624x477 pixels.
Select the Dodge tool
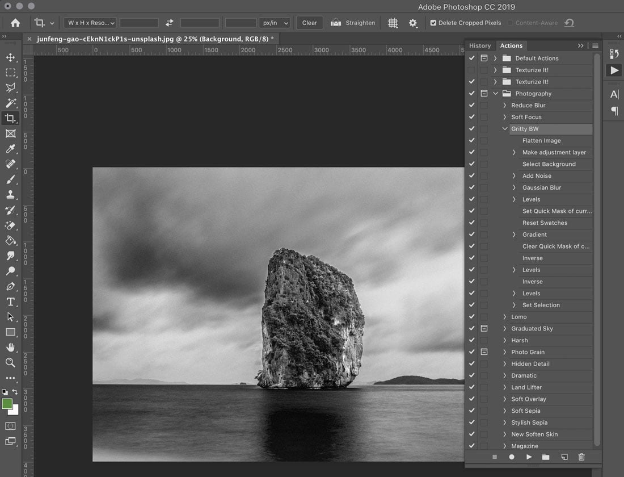[10, 271]
